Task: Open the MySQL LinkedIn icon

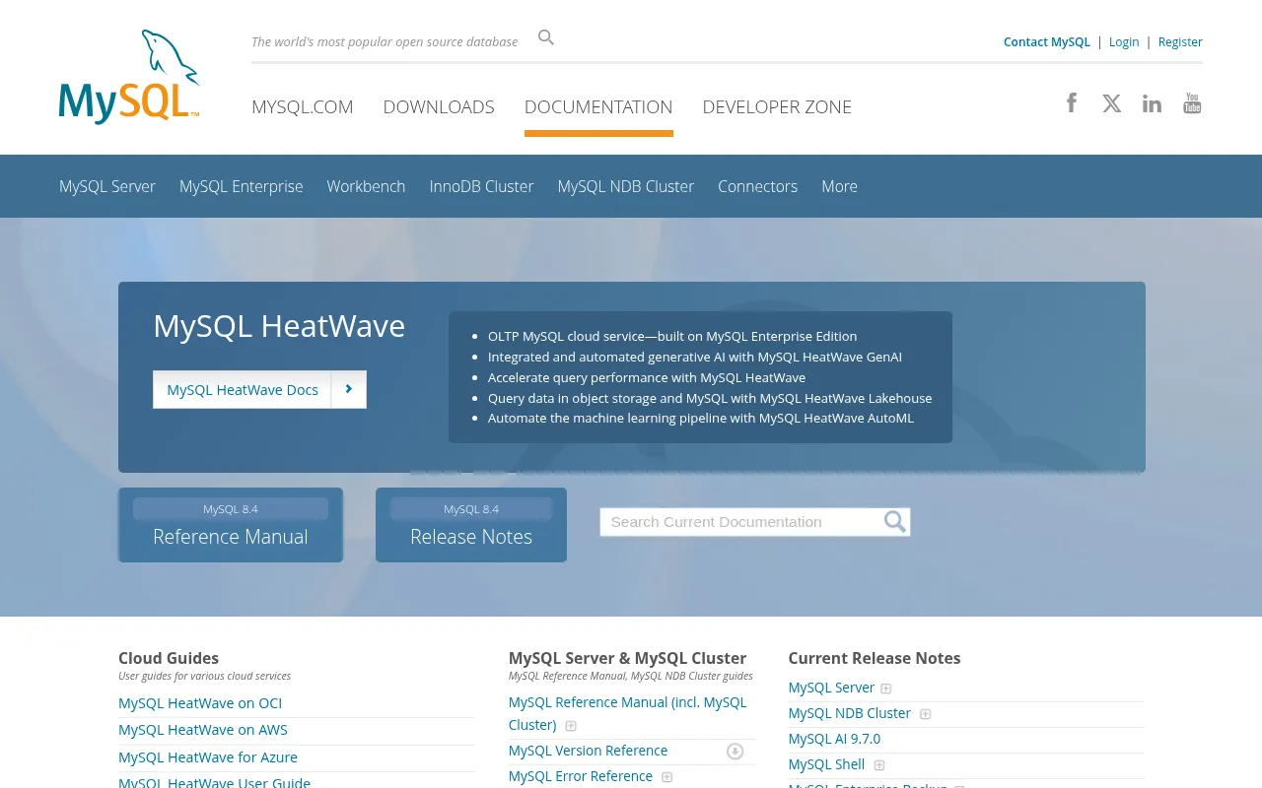Action: click(1152, 103)
